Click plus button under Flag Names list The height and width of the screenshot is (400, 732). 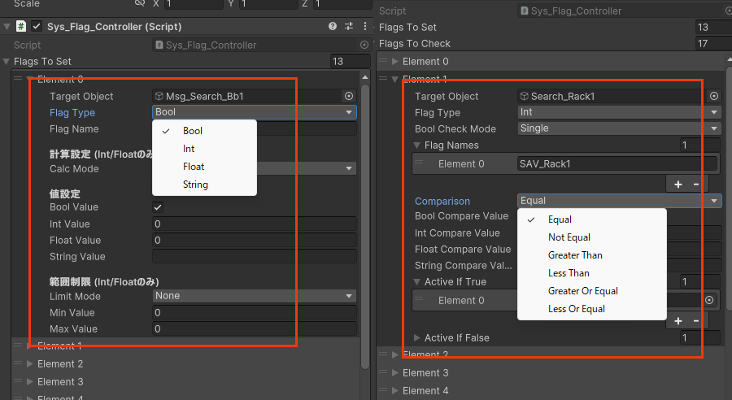[678, 185]
